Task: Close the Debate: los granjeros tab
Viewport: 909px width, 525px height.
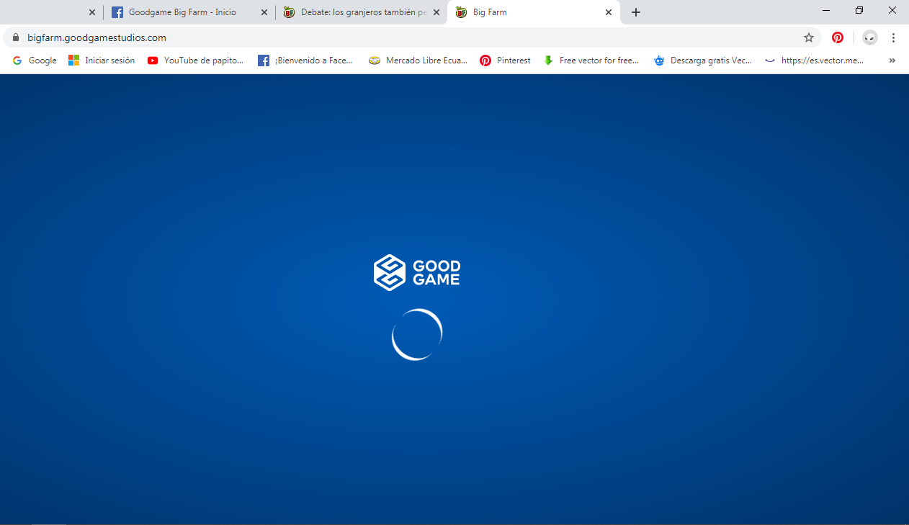Action: pos(436,12)
